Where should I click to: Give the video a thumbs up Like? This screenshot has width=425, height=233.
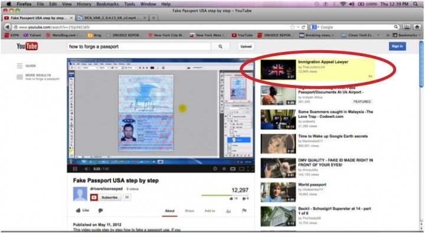pos(83,210)
